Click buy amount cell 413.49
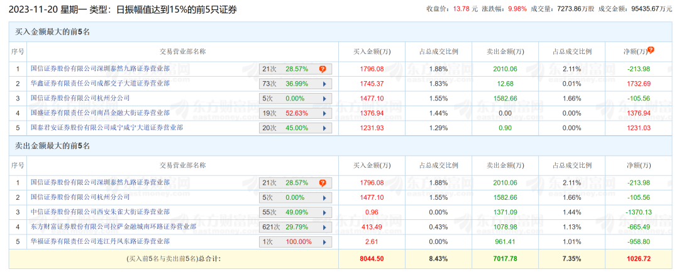 point(372,227)
